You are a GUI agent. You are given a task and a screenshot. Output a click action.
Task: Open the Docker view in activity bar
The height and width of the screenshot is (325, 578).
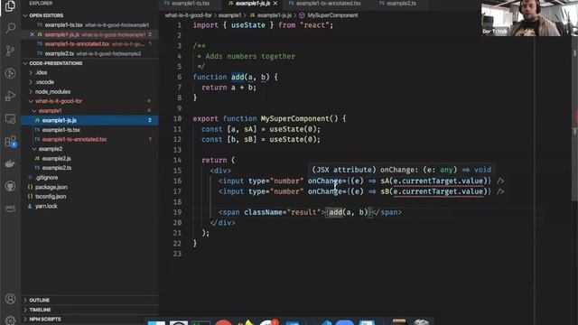tap(10, 163)
